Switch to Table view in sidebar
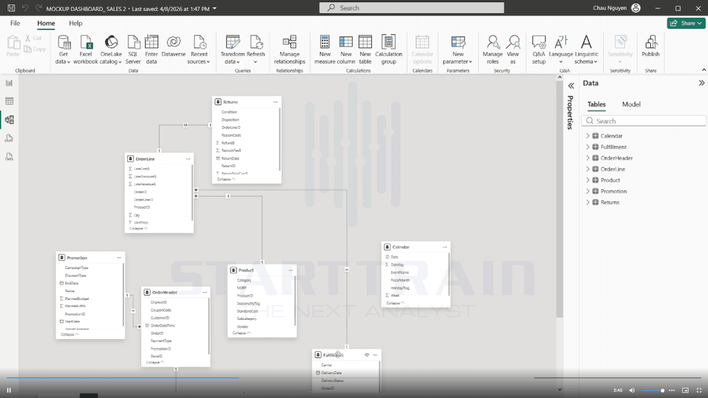 9,101
